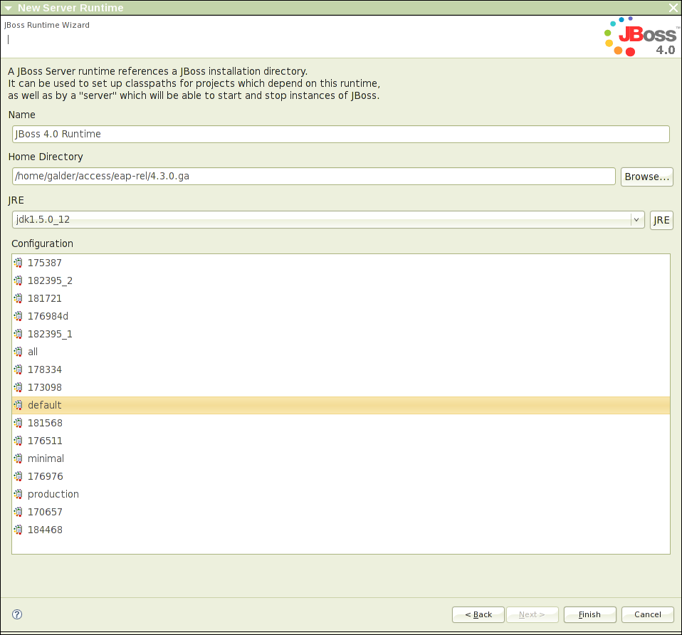This screenshot has width=682, height=635.
Task: Pick the 181568 configuration from list
Action: coord(45,423)
